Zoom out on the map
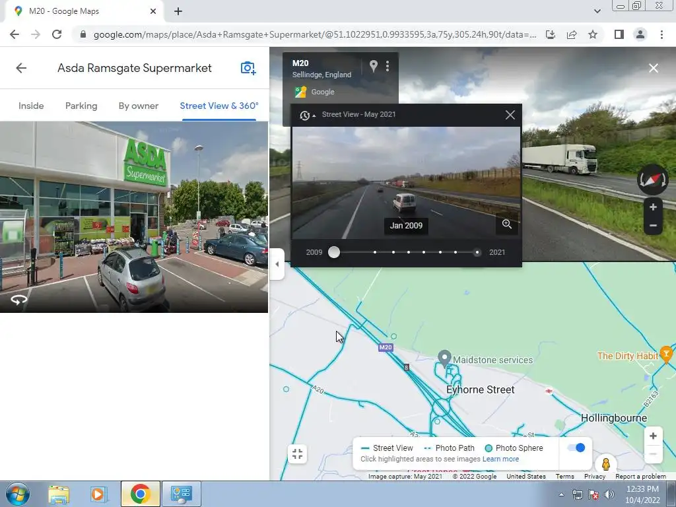 tap(653, 454)
